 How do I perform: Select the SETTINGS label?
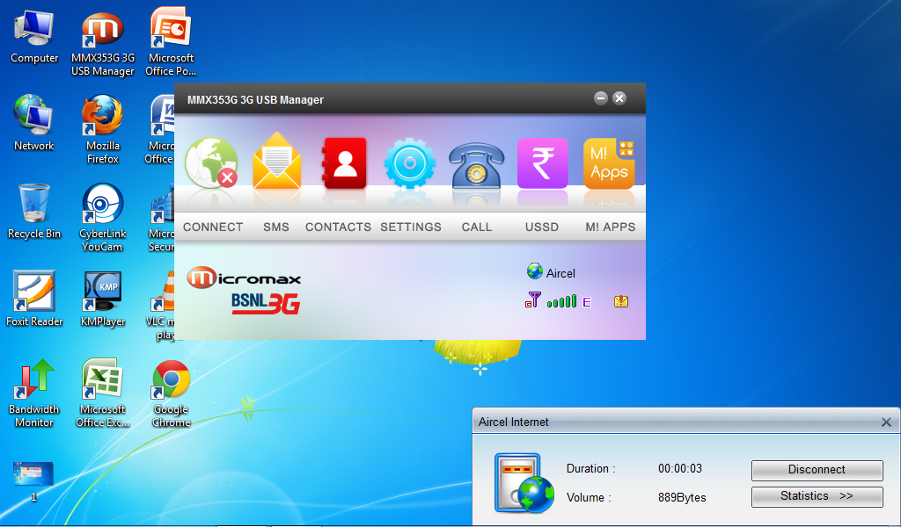pos(411,227)
